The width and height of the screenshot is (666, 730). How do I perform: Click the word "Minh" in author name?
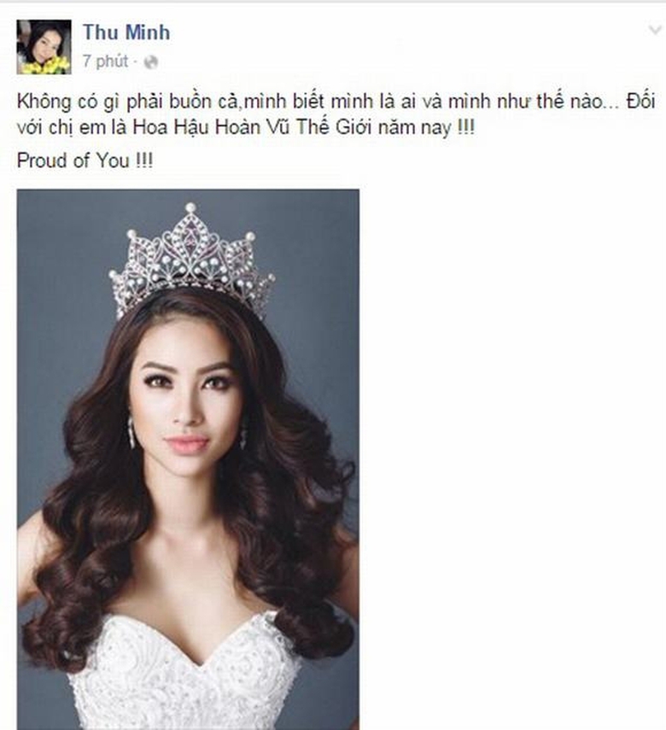(148, 32)
